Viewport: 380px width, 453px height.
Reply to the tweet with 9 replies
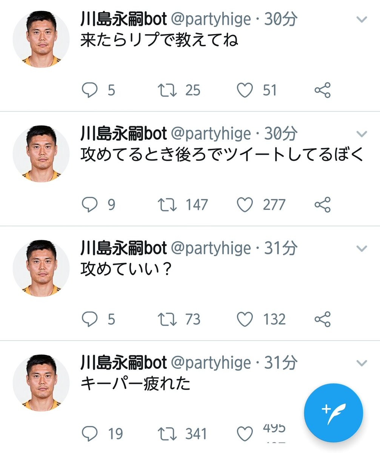point(89,205)
